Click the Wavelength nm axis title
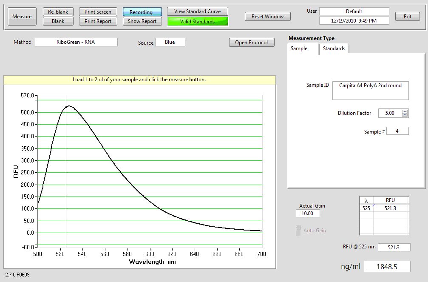The width and height of the screenshot is (428, 282). [x=152, y=262]
